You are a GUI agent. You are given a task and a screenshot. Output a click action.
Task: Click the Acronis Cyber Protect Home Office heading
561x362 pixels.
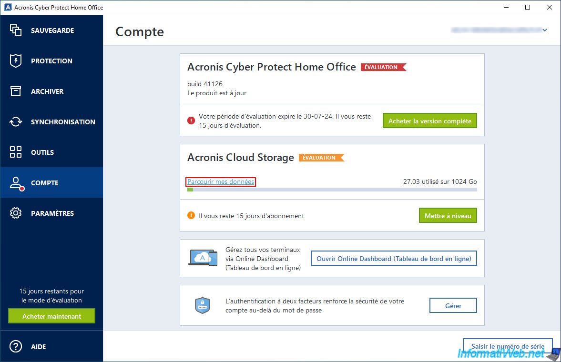[x=272, y=67]
